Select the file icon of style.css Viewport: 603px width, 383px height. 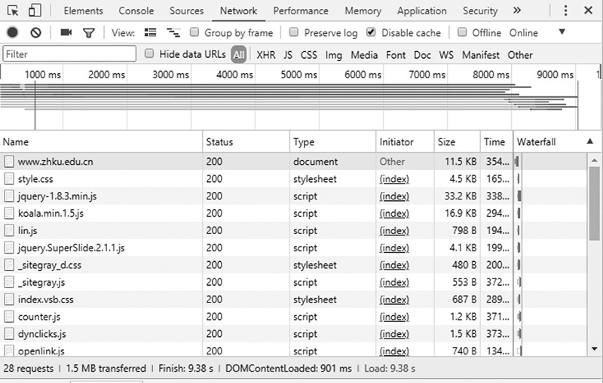(9, 179)
